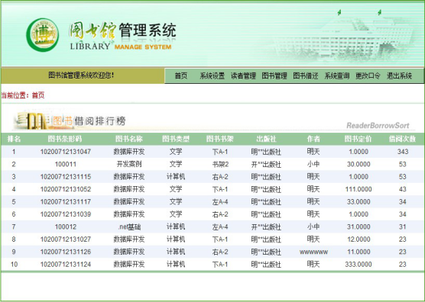This screenshot has width=425, height=302.
Task: Click the 图书类型 column header
Action: point(176,139)
